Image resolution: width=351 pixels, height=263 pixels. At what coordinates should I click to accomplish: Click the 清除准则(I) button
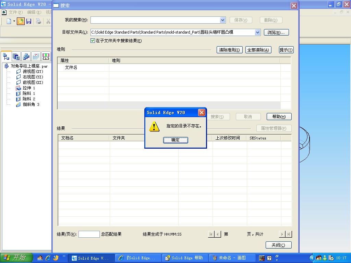coord(229,50)
